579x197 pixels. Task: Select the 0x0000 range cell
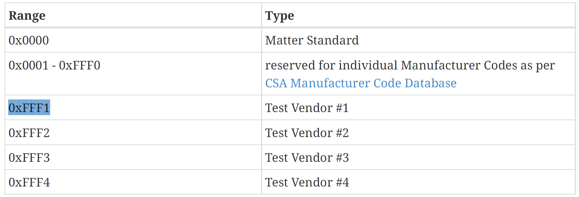(29, 41)
